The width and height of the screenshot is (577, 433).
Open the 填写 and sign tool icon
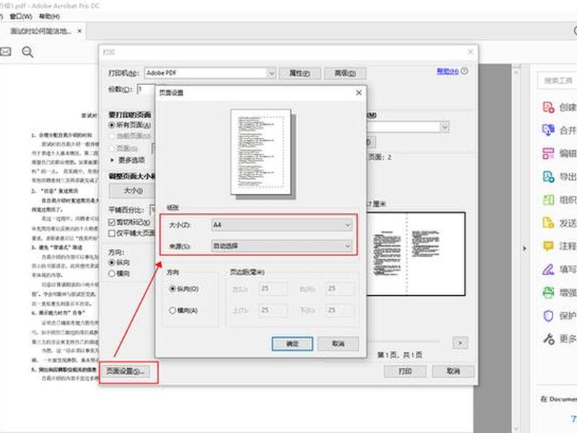548,269
